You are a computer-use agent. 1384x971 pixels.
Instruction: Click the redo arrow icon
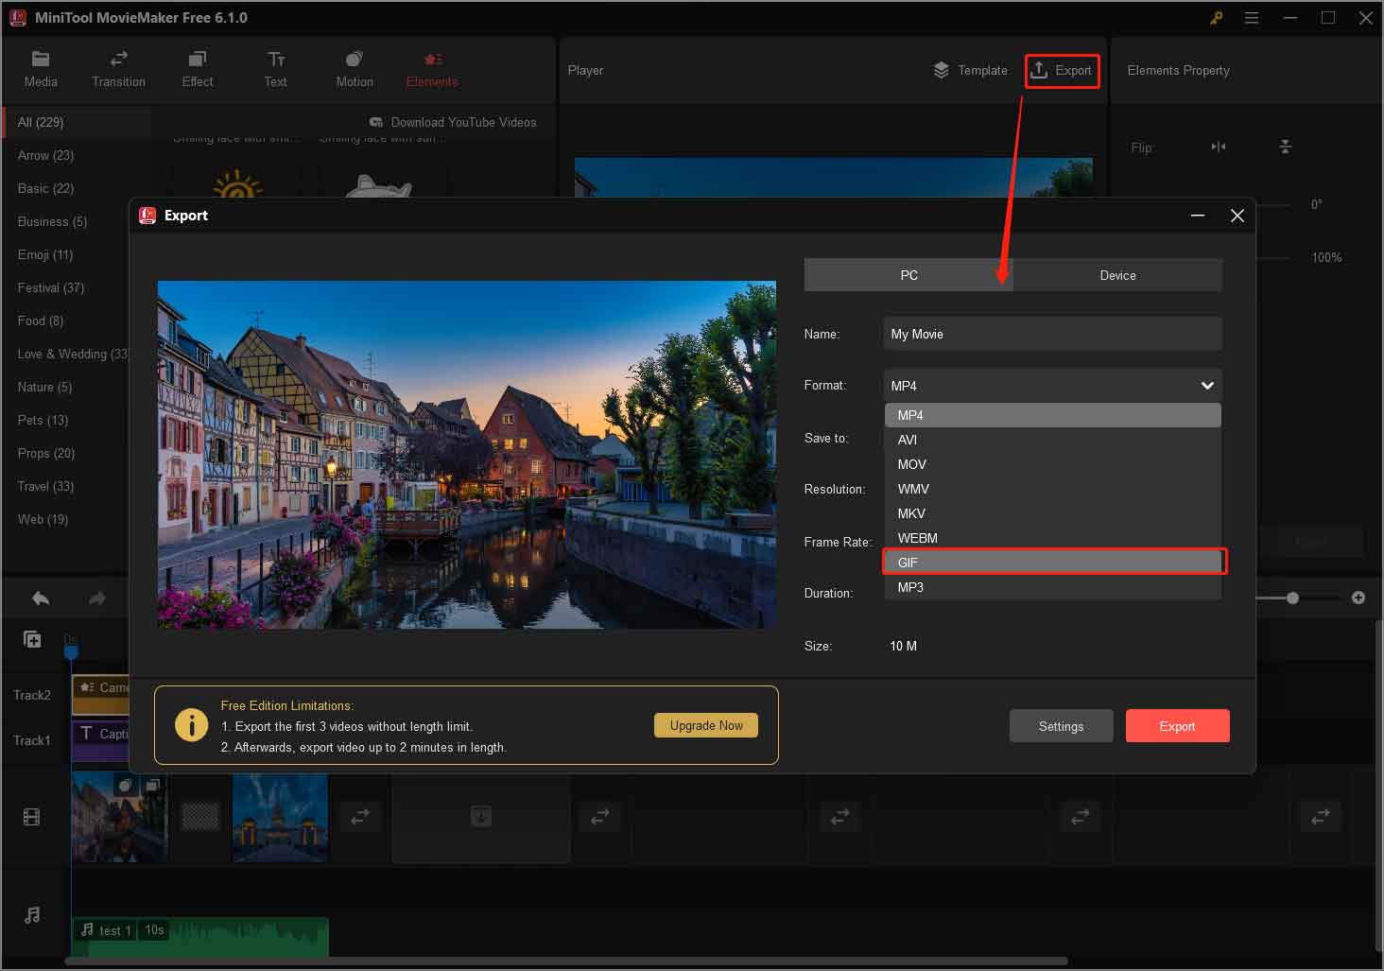[96, 598]
